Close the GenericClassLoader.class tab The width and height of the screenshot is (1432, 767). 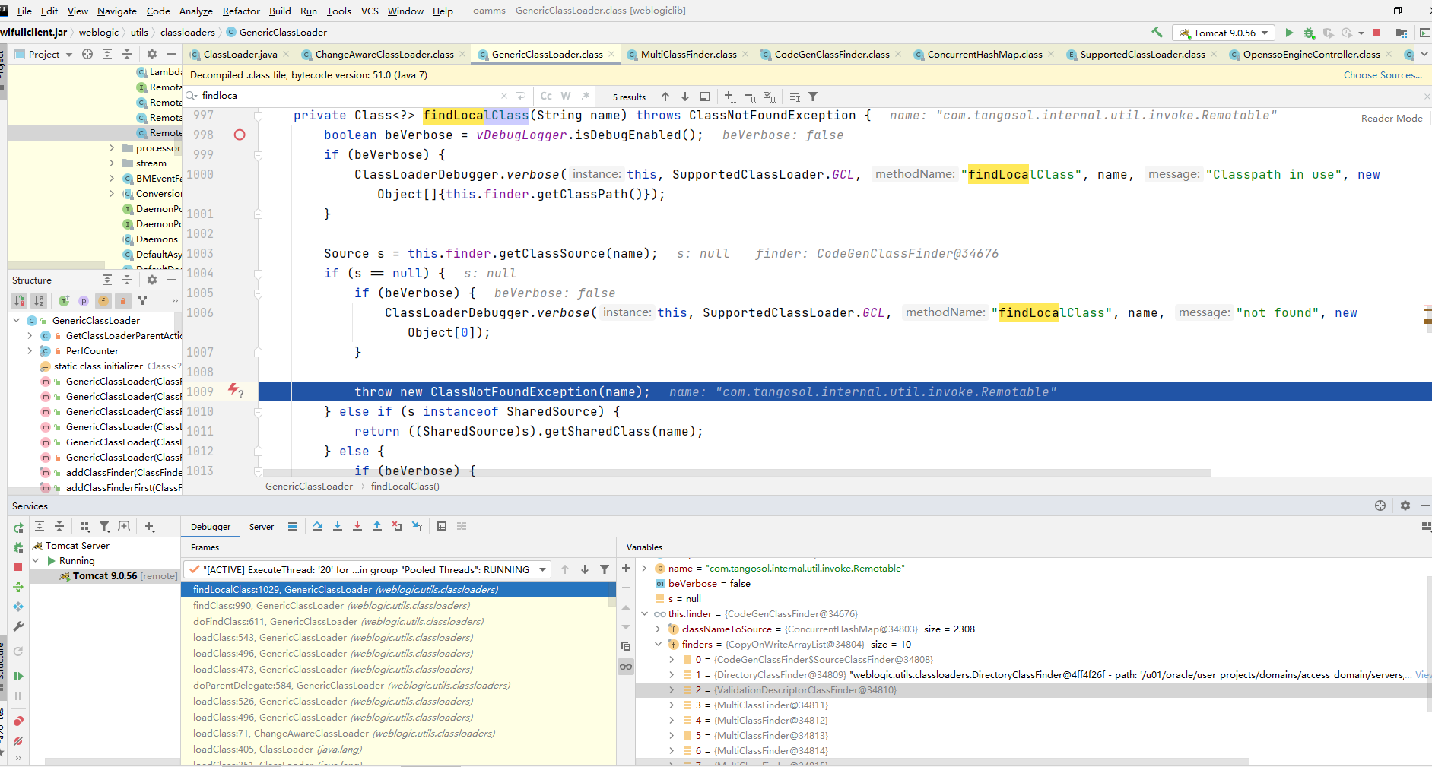(x=611, y=54)
